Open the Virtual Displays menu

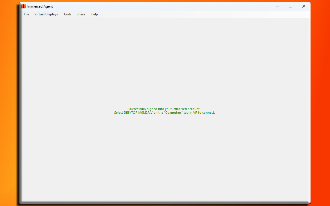click(x=46, y=14)
